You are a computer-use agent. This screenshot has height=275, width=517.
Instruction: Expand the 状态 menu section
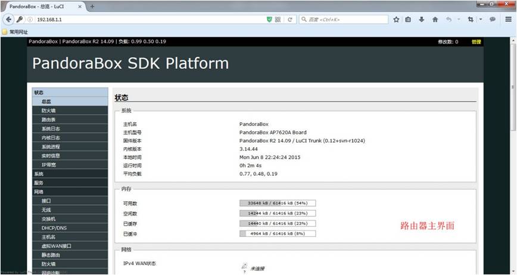[x=70, y=93]
